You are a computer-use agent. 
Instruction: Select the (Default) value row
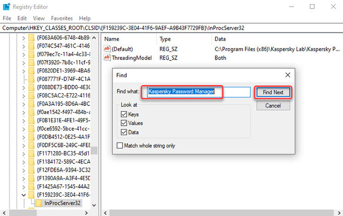(222, 49)
